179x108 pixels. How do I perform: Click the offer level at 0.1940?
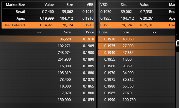[x=137, y=53]
